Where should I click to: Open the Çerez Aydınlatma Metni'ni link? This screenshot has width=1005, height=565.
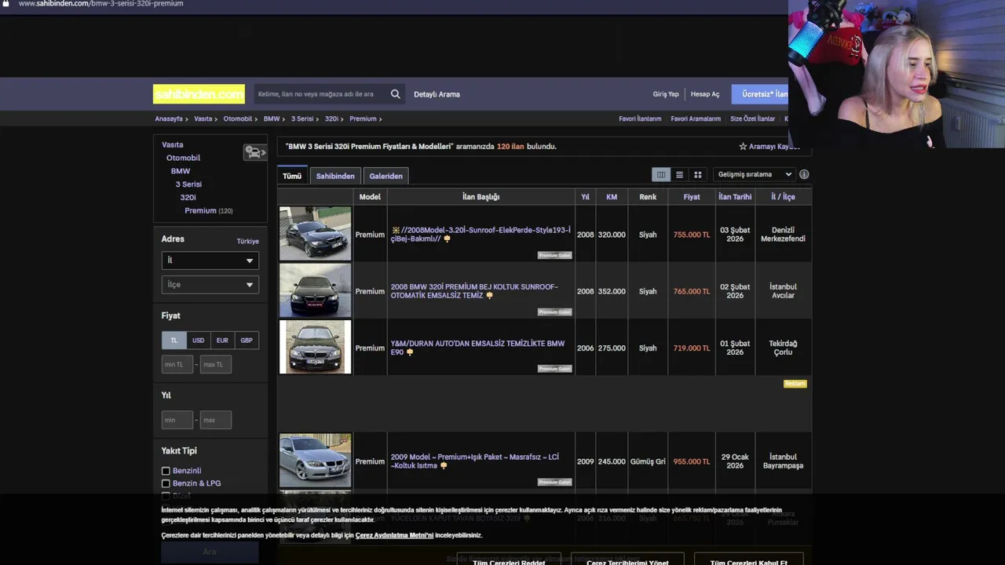coord(394,535)
